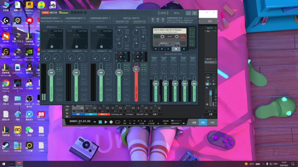Open Google Chrome desktop icon
The image size is (298, 167).
click(6, 85)
